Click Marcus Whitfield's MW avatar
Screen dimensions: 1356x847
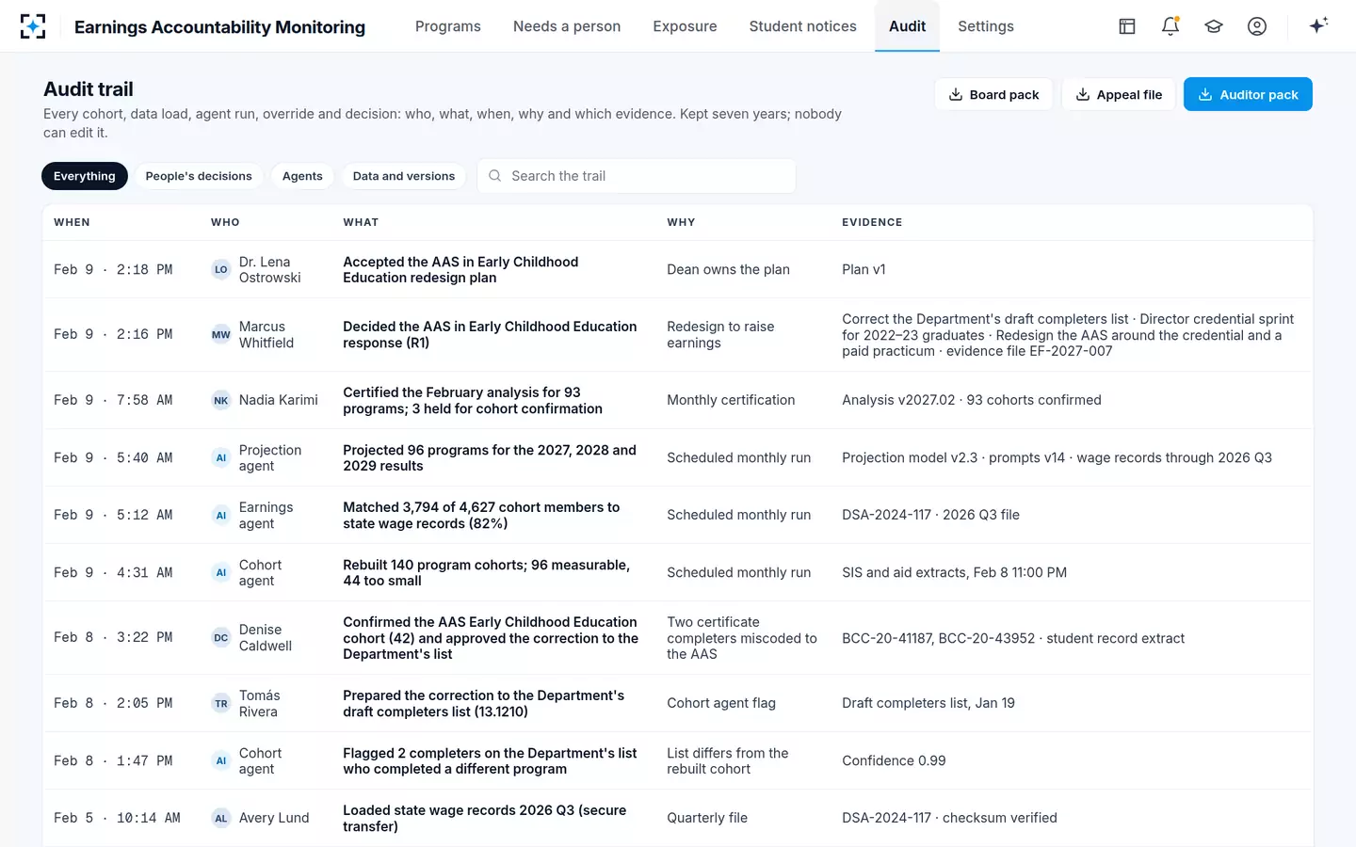coord(221,334)
